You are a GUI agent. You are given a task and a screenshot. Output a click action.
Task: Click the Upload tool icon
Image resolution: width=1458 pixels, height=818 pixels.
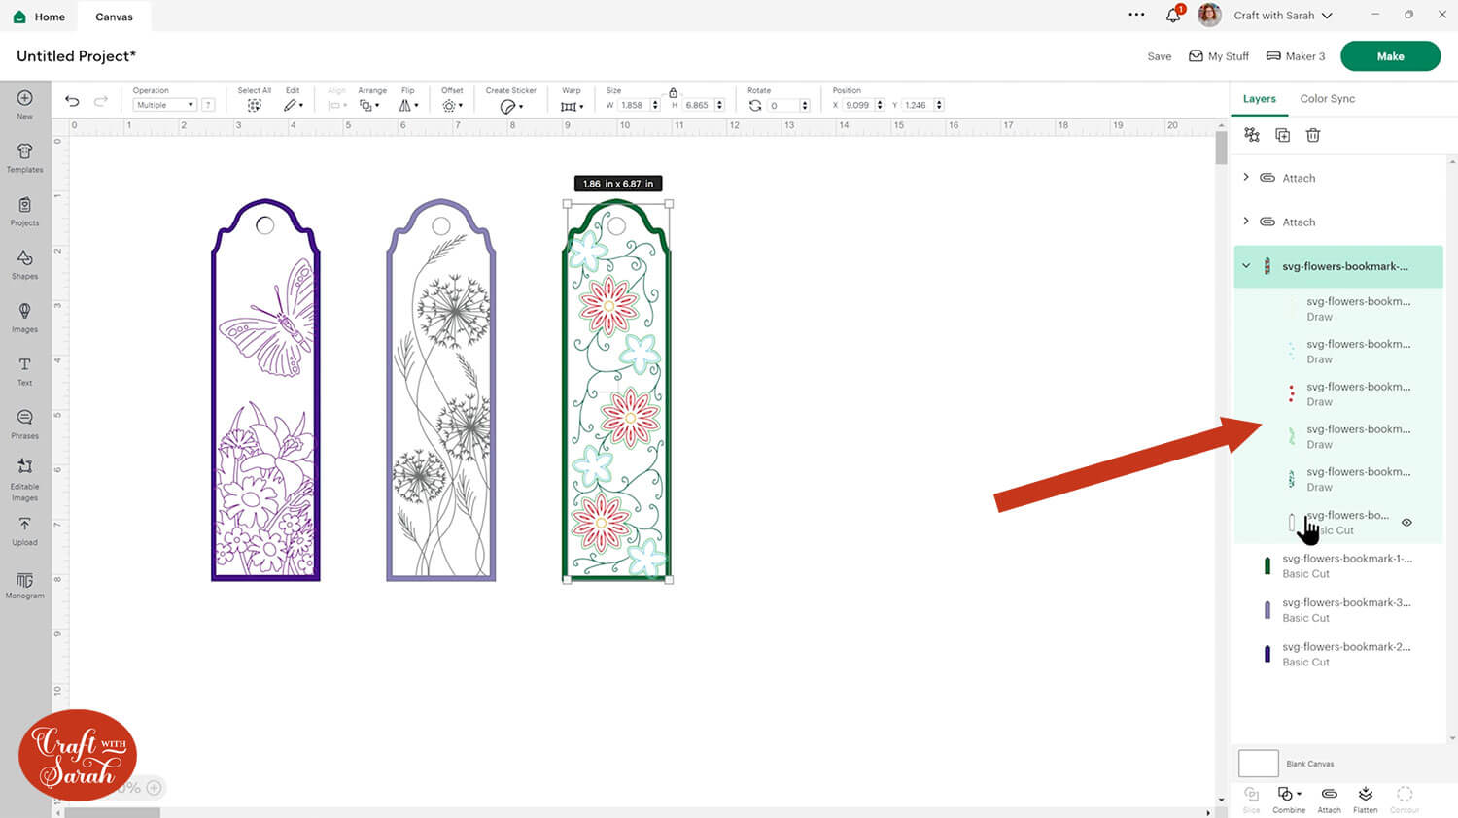tap(25, 529)
